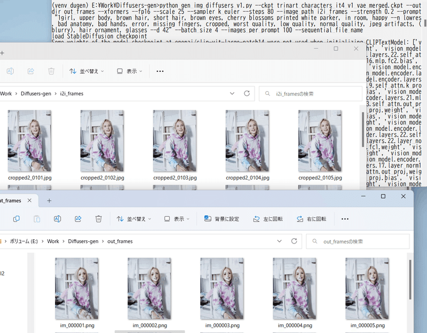Click the copy icon in out_frames toolbar
The width and height of the screenshot is (427, 333).
pos(17,219)
